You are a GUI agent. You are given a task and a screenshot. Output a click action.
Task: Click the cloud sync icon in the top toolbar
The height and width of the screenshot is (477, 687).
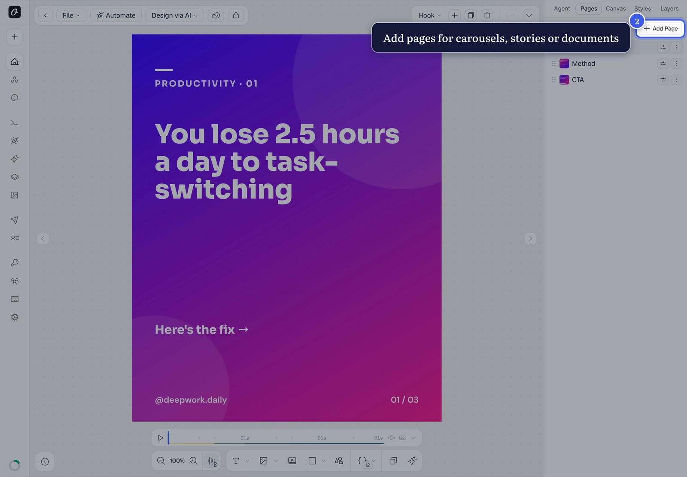pos(216,15)
